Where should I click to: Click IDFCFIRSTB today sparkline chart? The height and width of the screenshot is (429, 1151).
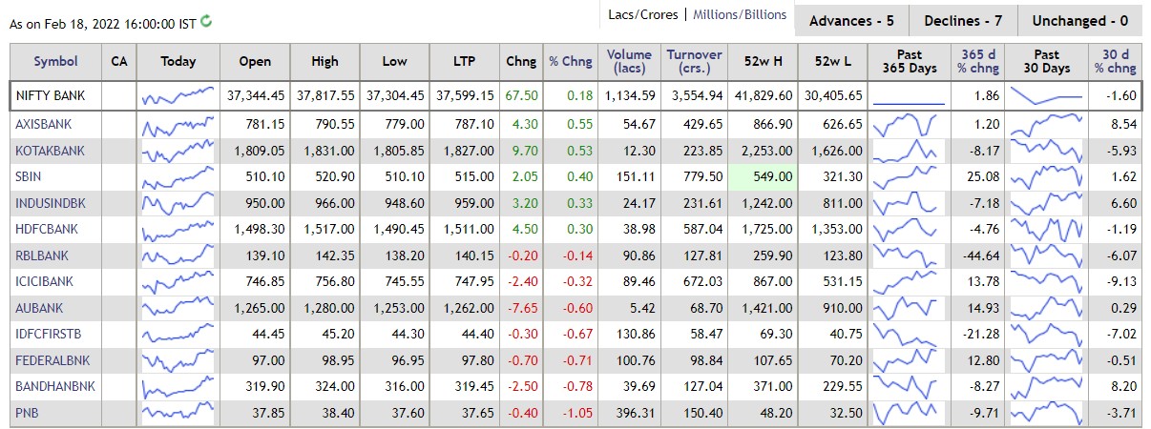pos(178,334)
